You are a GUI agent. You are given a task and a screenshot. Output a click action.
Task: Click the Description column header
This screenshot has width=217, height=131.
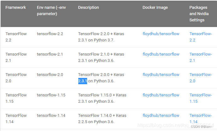pos(88,8)
